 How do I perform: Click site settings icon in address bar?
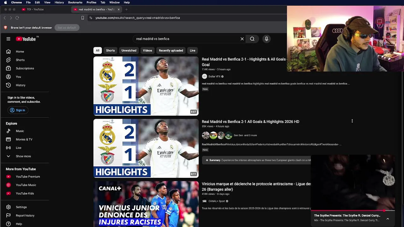[91, 18]
